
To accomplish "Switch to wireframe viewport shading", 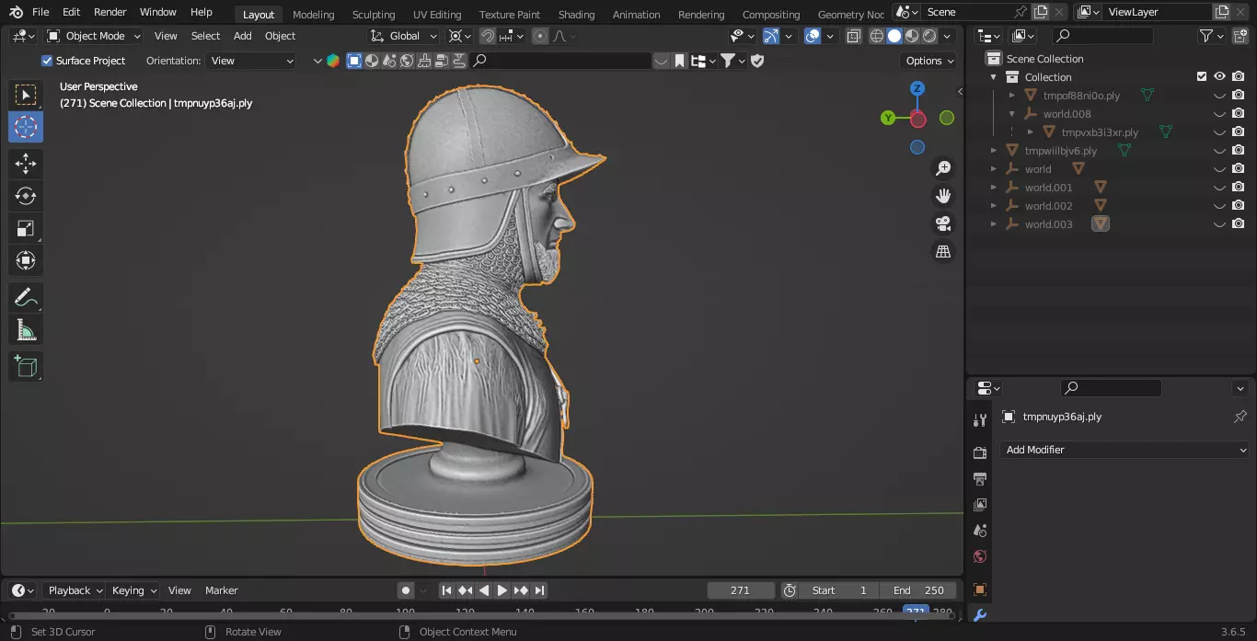I will coord(876,36).
